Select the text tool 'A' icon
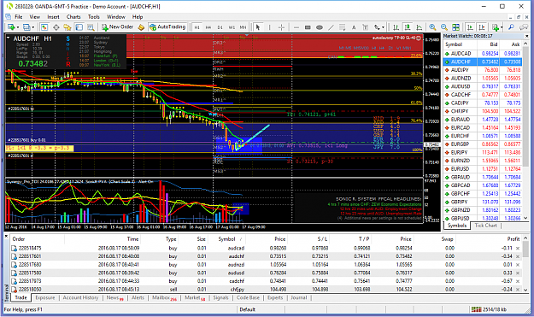Image resolution: width=534 pixels, height=317 pixels. tap(354, 27)
